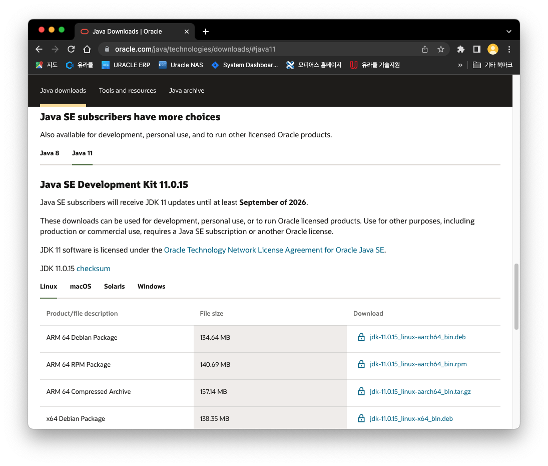Open the JDK 11.0.15 checksum link
The image size is (548, 466).
tap(93, 269)
